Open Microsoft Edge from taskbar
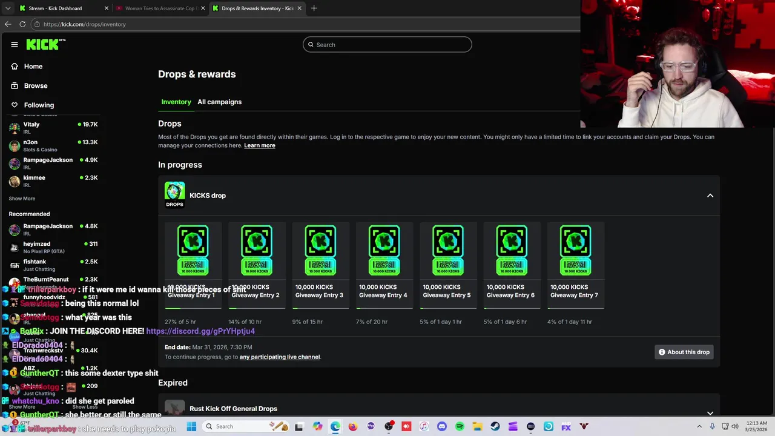Image resolution: width=775 pixels, height=436 pixels. [335, 426]
